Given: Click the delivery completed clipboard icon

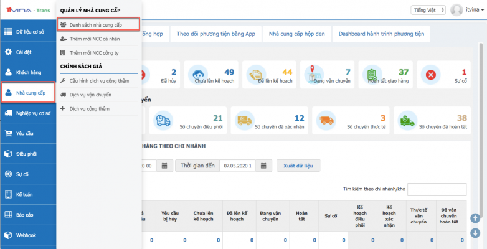Looking at the screenshot, I should (x=371, y=76).
